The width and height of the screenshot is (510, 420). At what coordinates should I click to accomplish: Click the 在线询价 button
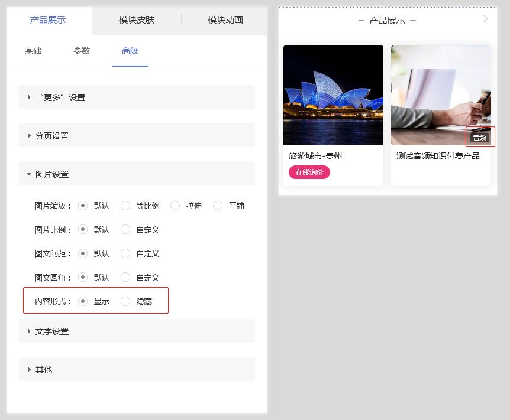(309, 172)
